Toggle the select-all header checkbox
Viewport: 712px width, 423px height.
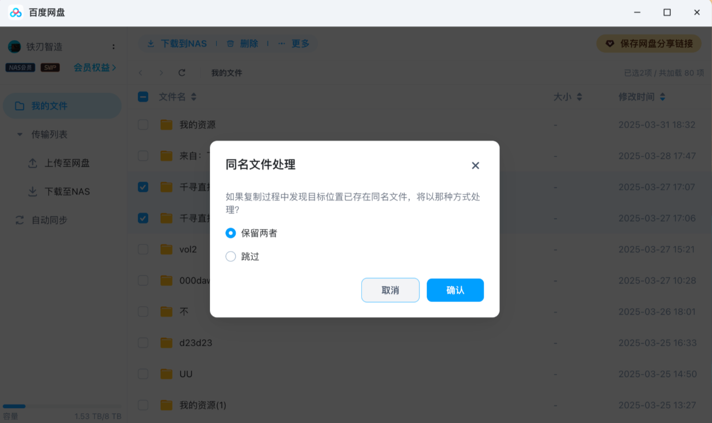pos(143,96)
